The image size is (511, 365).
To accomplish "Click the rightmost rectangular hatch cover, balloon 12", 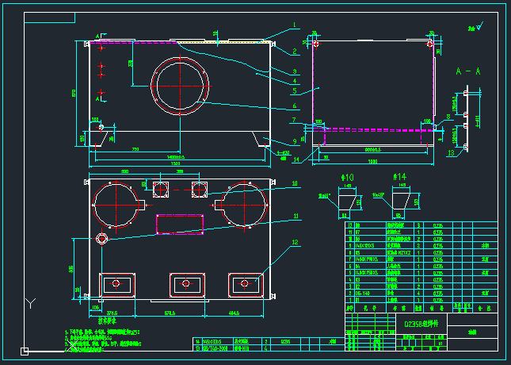I will click(246, 285).
